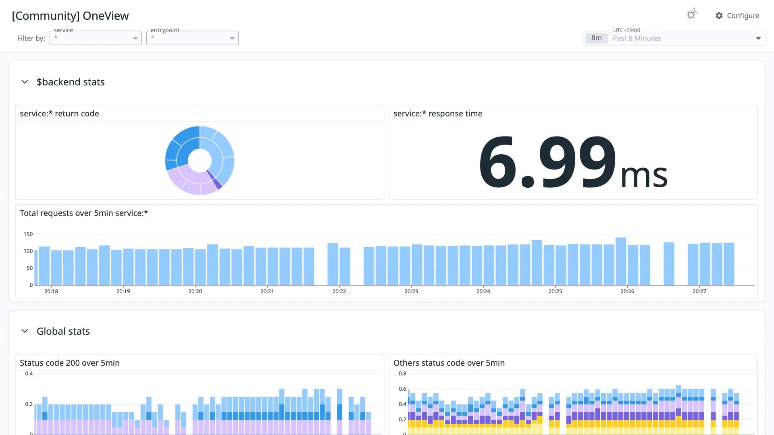774x435 pixels.
Task: Click the 6.99 ms response time value
Action: pyautogui.click(x=573, y=162)
